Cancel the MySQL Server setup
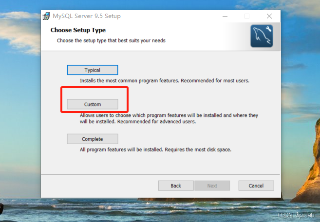 point(256,185)
